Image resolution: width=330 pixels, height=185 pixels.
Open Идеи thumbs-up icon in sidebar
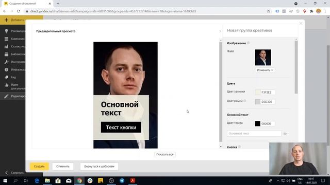tap(7, 85)
